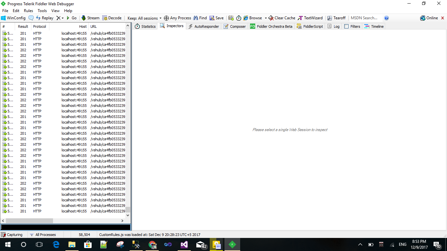Click the Browse button
Viewport: 447px width, 251px height.
pyautogui.click(x=253, y=18)
